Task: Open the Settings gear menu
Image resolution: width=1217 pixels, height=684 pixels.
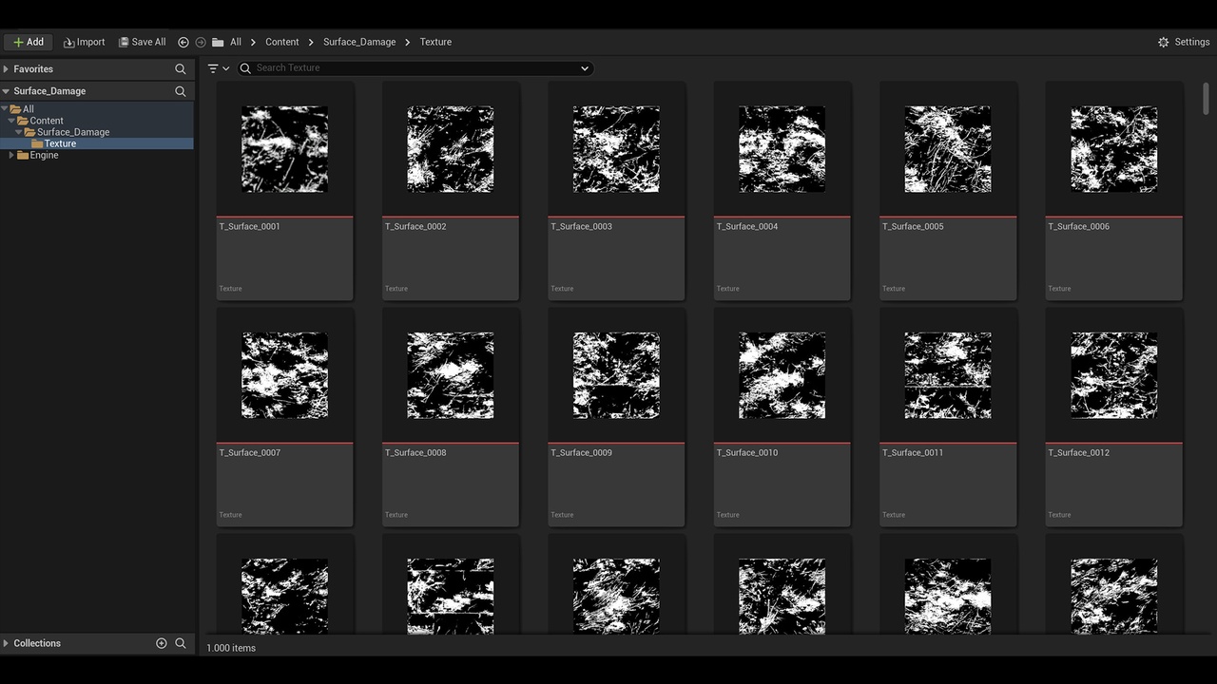Action: [x=1184, y=42]
